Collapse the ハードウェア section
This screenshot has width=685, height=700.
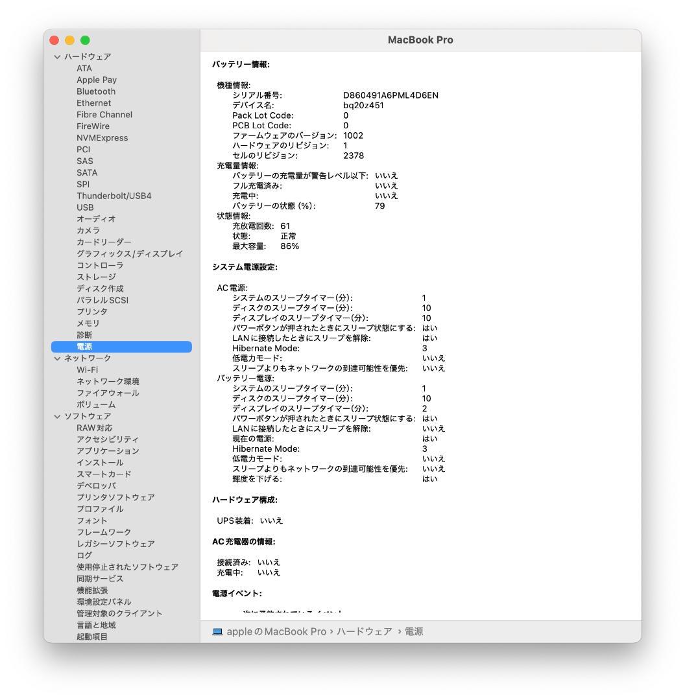click(x=57, y=56)
